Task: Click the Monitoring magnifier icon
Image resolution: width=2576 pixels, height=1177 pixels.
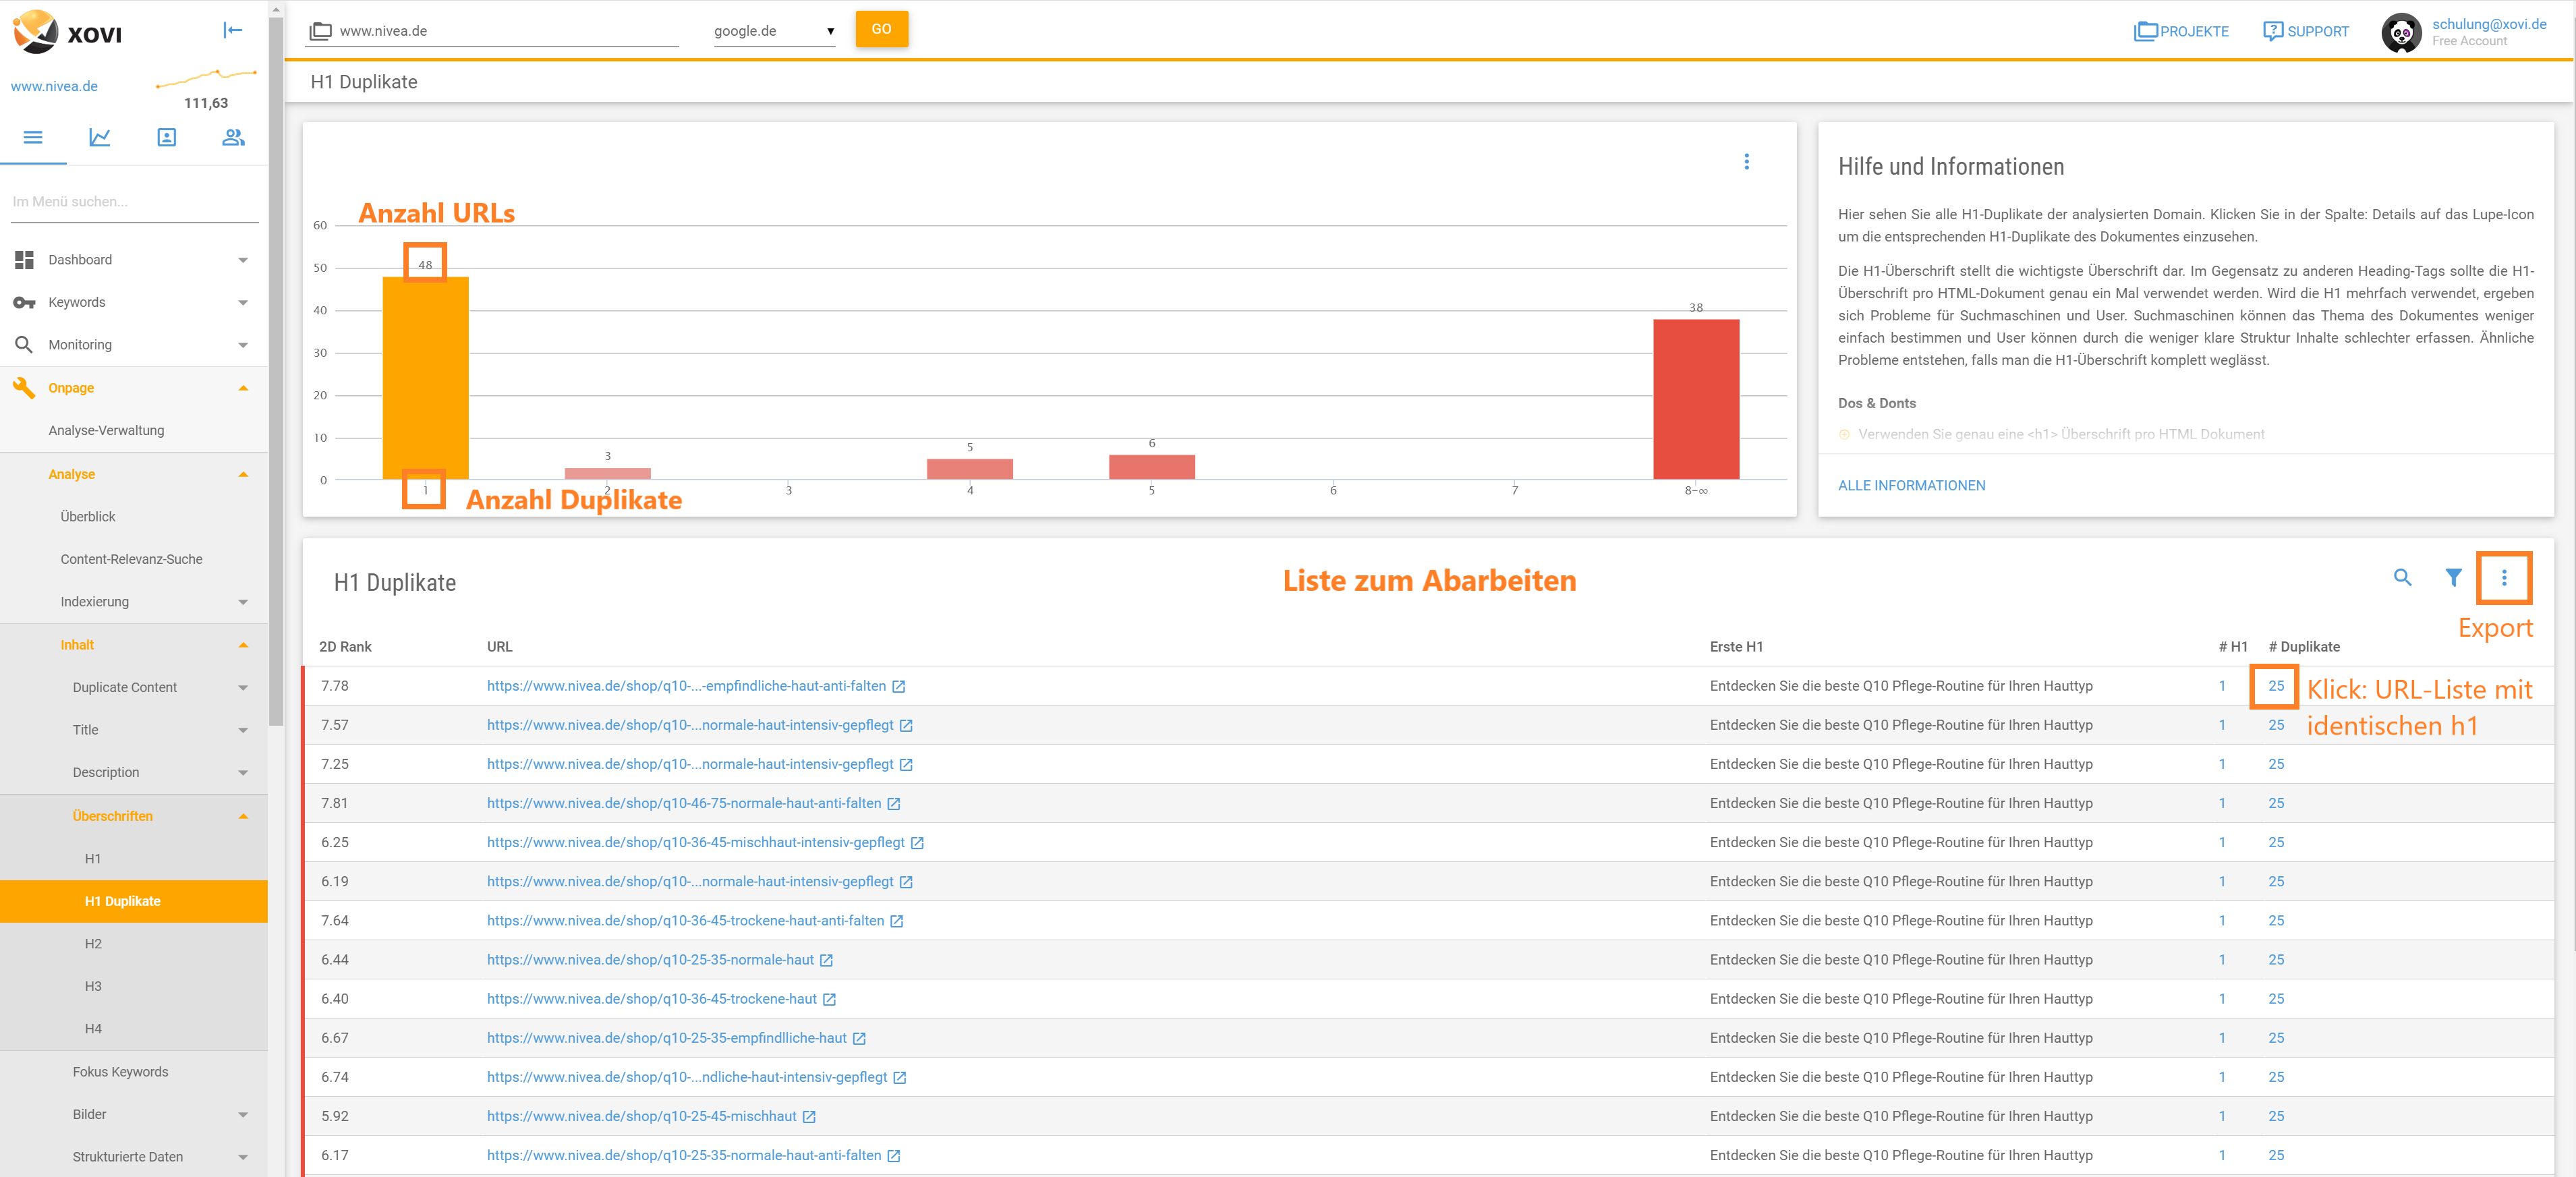Action: coord(24,345)
